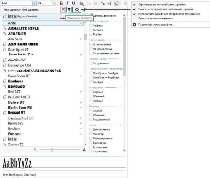Check the Жирный weight filter
The image size is (210, 178).
[x=91, y=101]
